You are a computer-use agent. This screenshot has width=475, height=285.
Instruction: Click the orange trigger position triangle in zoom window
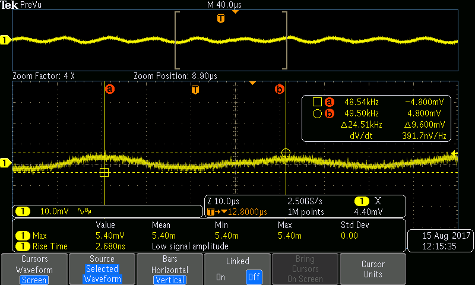pos(253,83)
